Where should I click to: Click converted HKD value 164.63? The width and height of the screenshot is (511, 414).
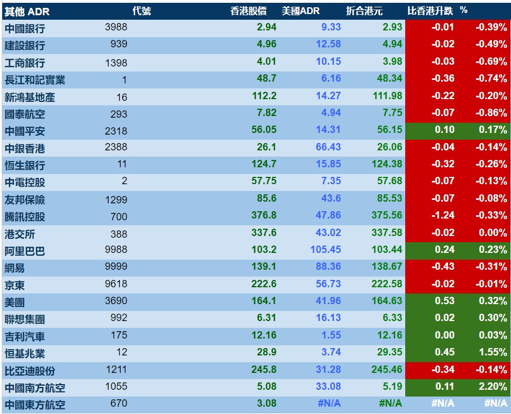click(387, 300)
